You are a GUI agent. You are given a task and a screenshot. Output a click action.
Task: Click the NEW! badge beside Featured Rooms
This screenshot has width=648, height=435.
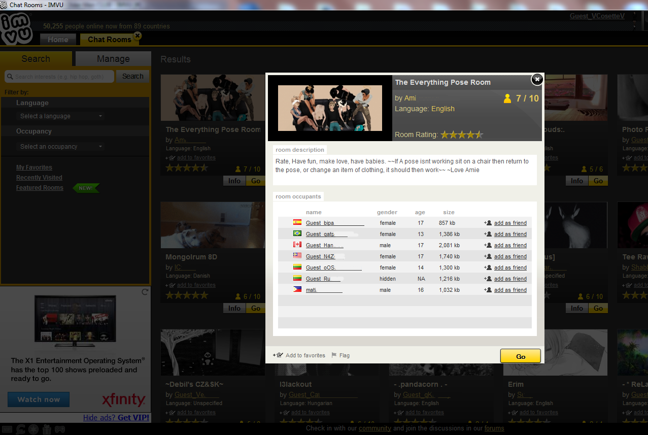click(86, 188)
